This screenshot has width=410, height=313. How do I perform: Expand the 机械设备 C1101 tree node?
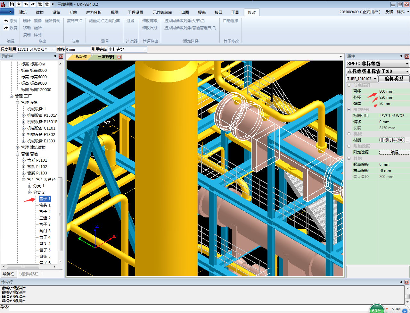23,128
